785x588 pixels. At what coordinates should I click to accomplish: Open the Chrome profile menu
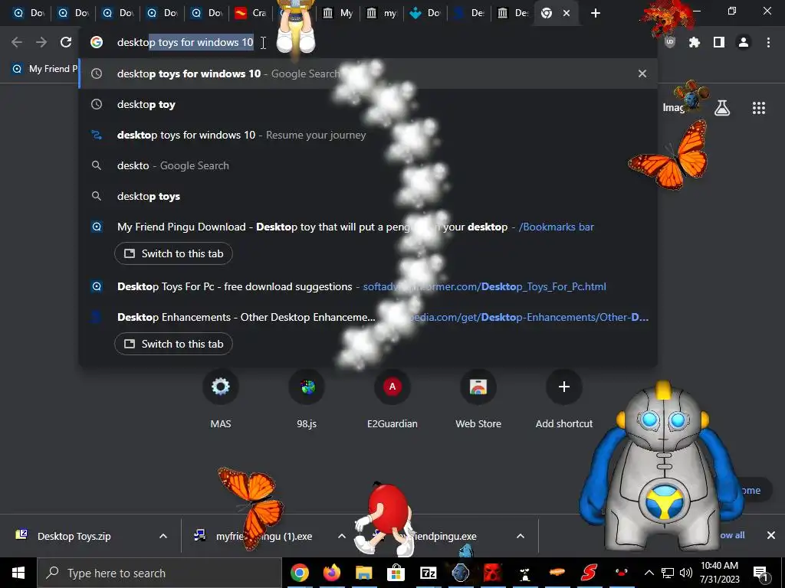click(x=744, y=43)
